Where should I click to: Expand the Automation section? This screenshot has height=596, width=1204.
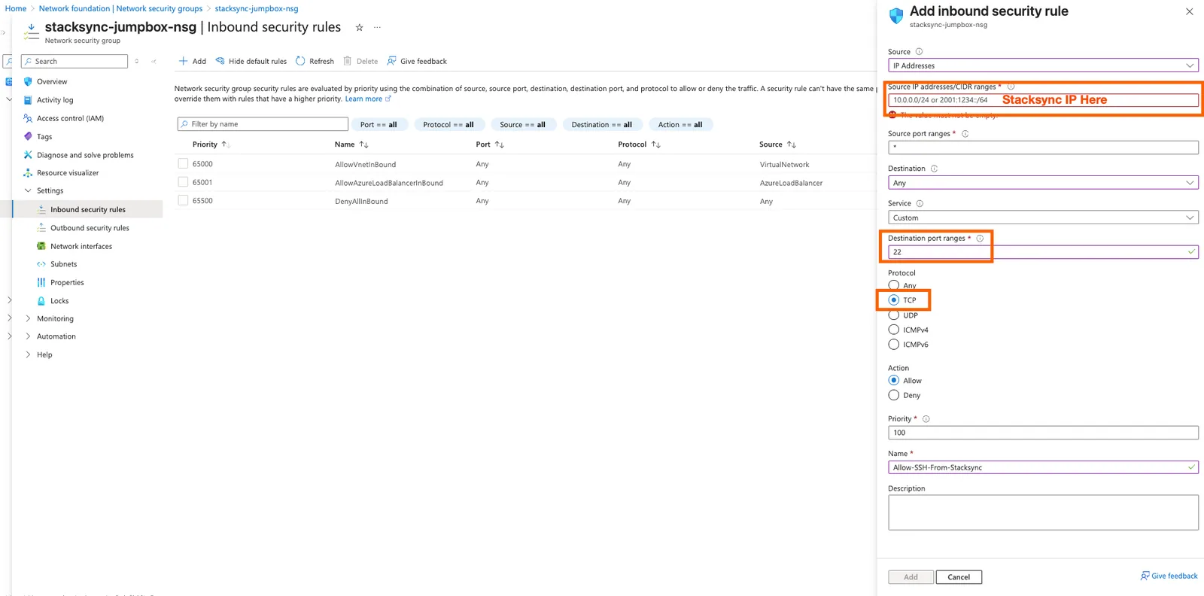click(28, 336)
